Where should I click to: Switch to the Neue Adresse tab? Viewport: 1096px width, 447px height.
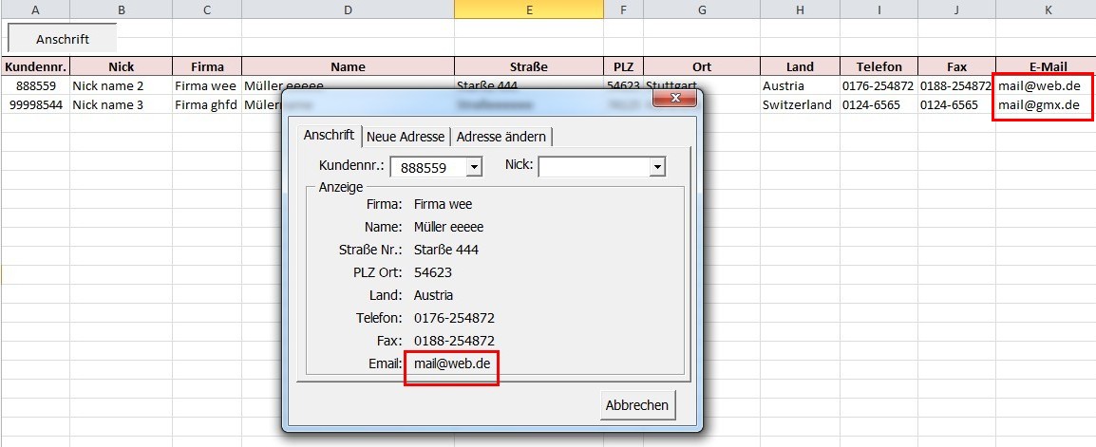406,137
